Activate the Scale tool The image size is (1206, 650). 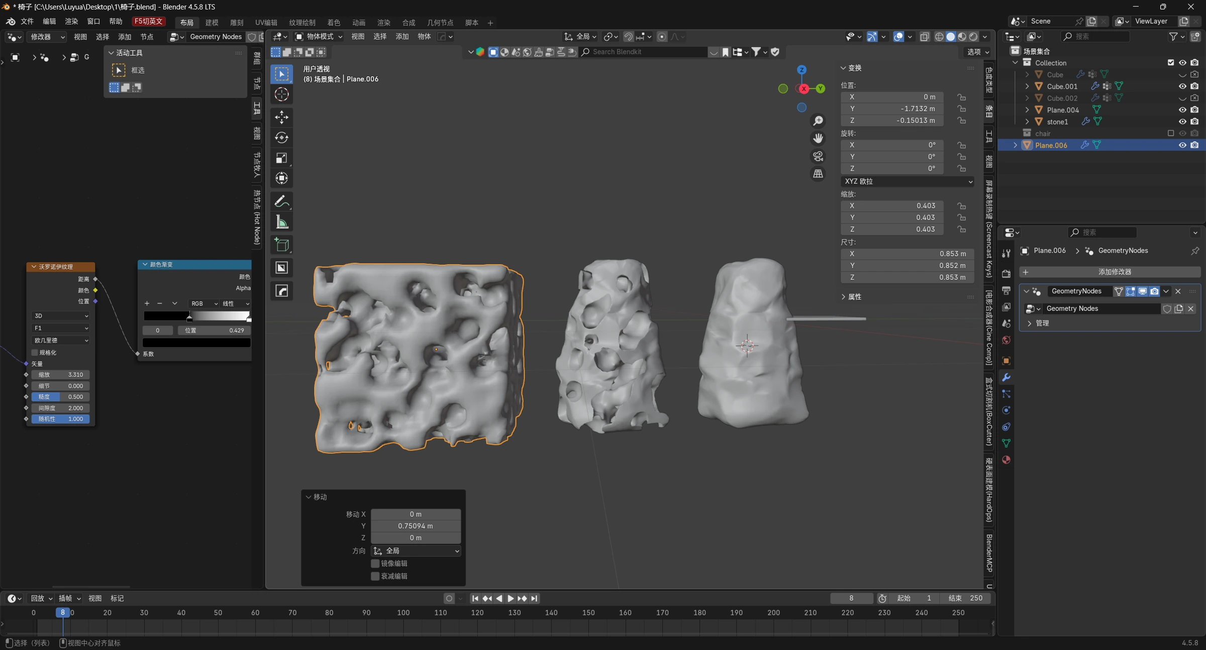[281, 158]
